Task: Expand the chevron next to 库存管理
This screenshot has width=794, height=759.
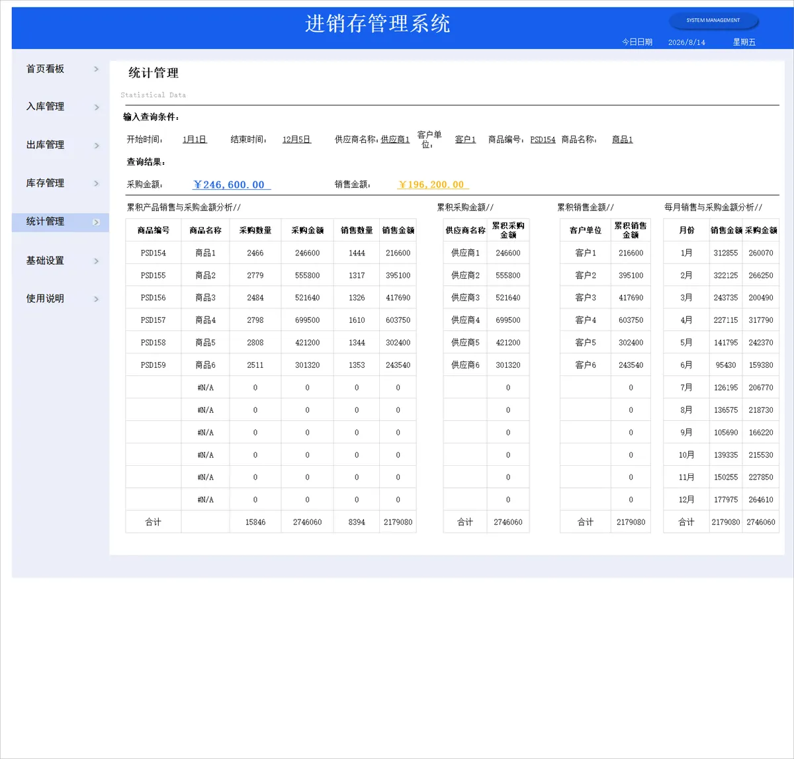Action: coord(96,183)
